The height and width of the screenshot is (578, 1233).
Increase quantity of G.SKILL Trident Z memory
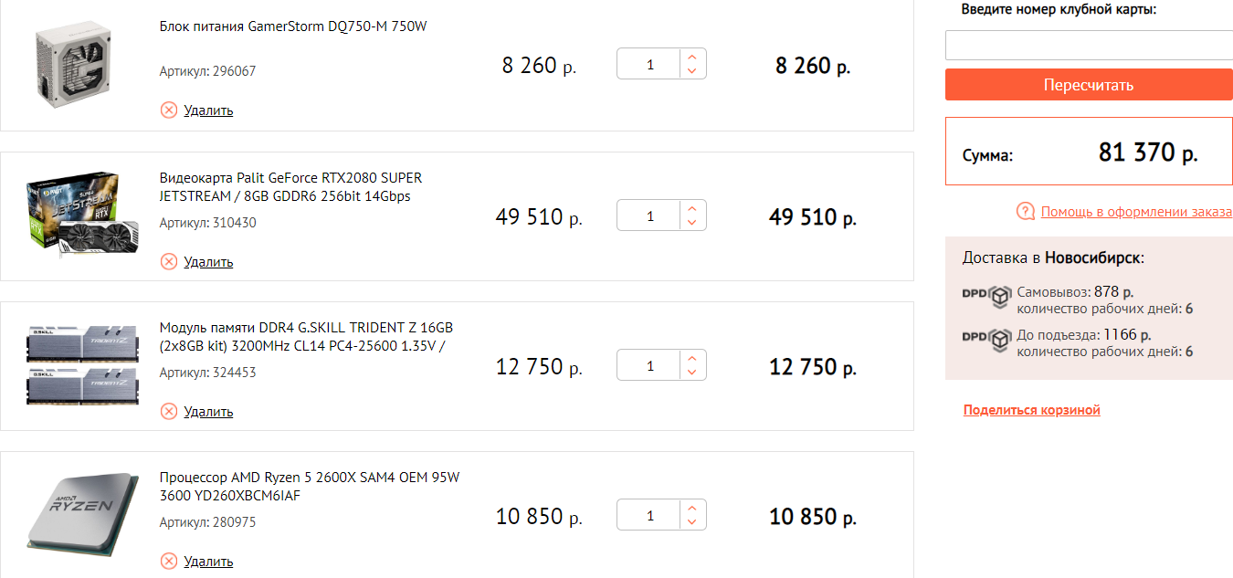[x=692, y=358]
